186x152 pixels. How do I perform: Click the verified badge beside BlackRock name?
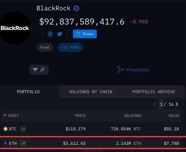coord(76,9)
